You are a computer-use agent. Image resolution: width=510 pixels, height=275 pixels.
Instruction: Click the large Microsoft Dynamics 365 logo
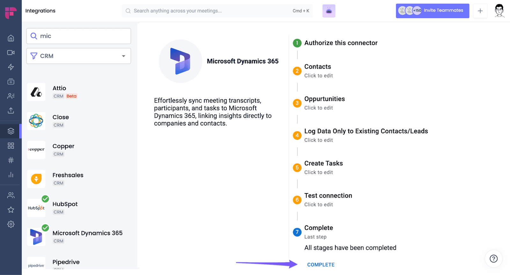180,61
